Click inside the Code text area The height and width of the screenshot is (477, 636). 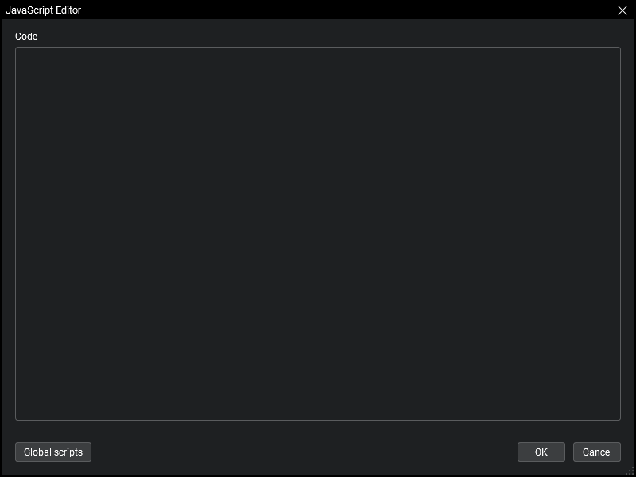point(318,234)
